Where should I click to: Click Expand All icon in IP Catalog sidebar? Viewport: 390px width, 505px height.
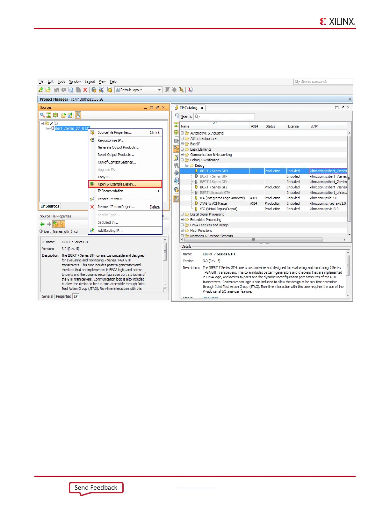[x=176, y=132]
